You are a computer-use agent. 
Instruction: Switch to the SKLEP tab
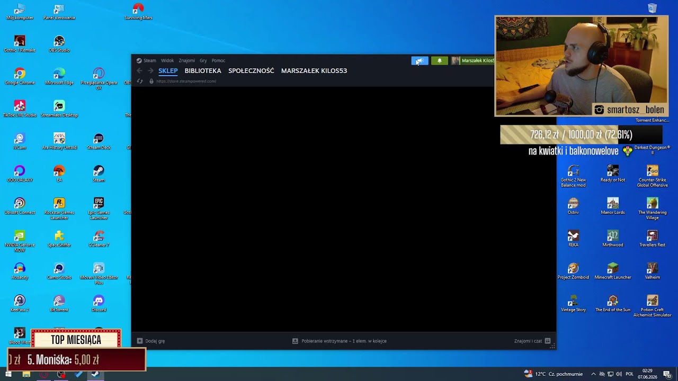pos(168,70)
